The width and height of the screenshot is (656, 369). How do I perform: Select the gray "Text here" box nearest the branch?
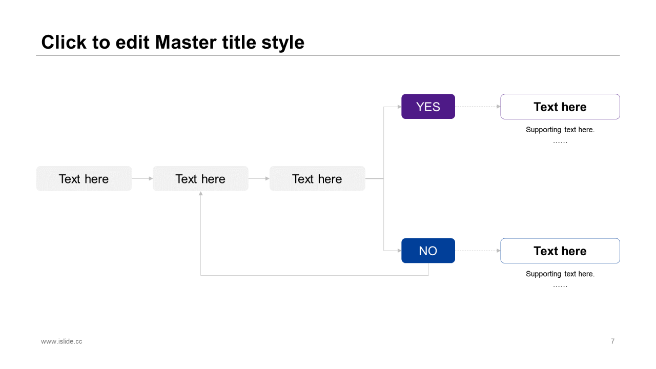coord(317,179)
